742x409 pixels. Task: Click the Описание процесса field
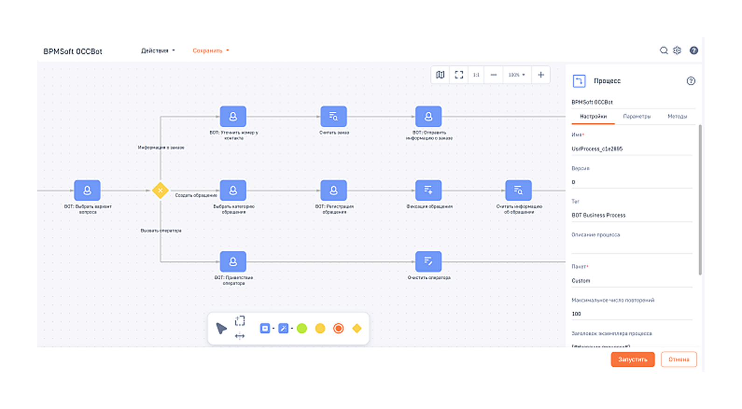632,247
